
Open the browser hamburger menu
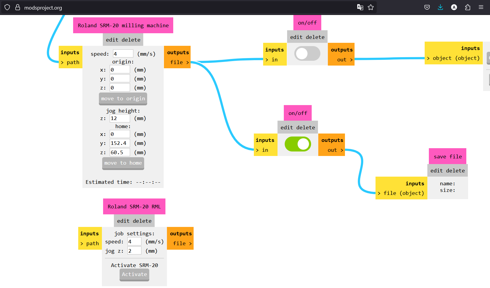tap(481, 7)
